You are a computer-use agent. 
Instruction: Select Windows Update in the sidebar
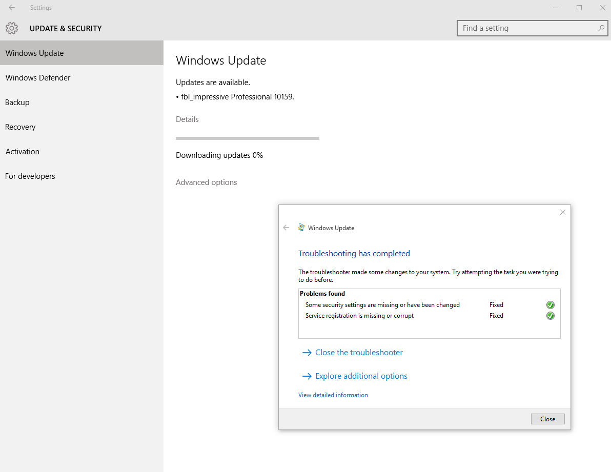click(82, 53)
